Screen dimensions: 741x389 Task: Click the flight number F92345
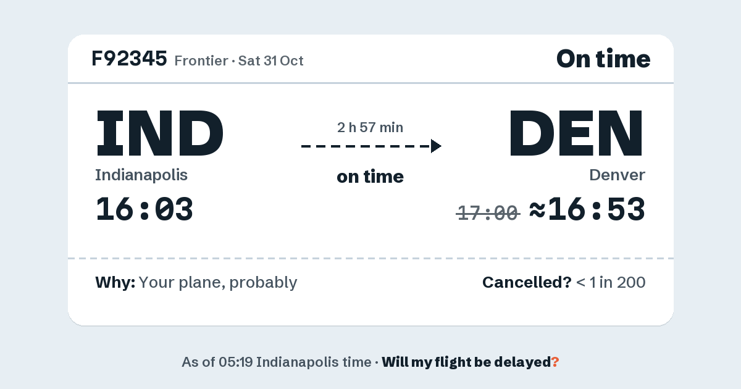click(x=129, y=59)
